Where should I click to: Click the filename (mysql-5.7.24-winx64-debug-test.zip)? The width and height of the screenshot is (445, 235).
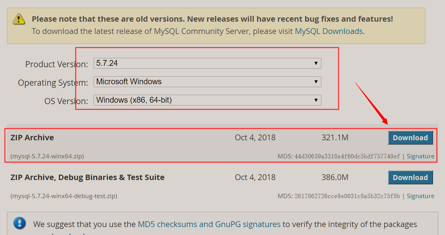point(64,196)
